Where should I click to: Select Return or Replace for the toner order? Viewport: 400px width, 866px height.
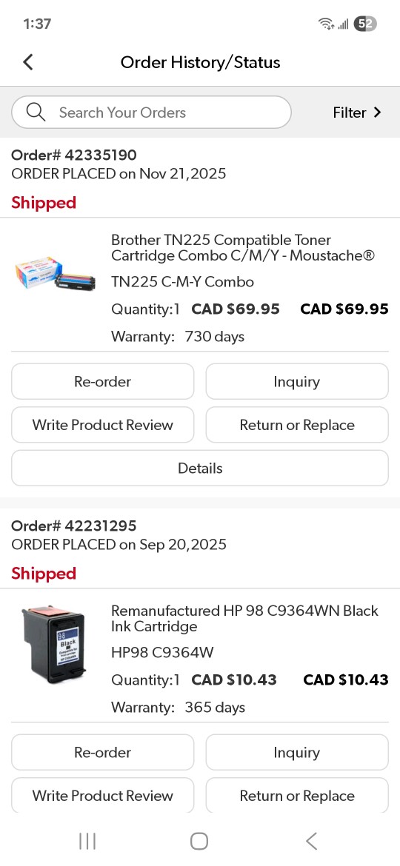pos(297,425)
